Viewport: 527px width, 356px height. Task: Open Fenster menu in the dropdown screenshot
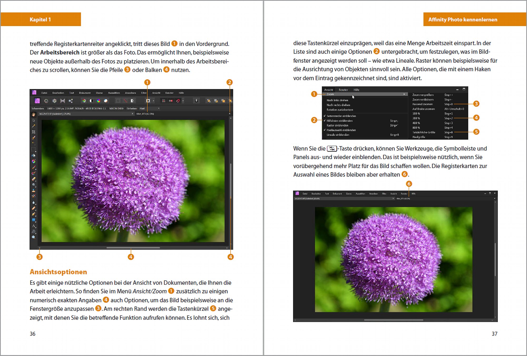click(343, 90)
